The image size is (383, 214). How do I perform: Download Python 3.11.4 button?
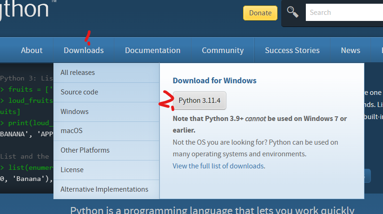[x=200, y=100]
